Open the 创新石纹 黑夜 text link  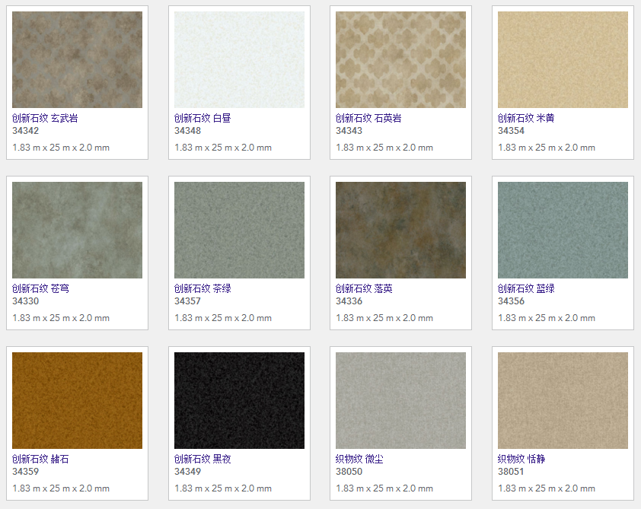pyautogui.click(x=203, y=459)
